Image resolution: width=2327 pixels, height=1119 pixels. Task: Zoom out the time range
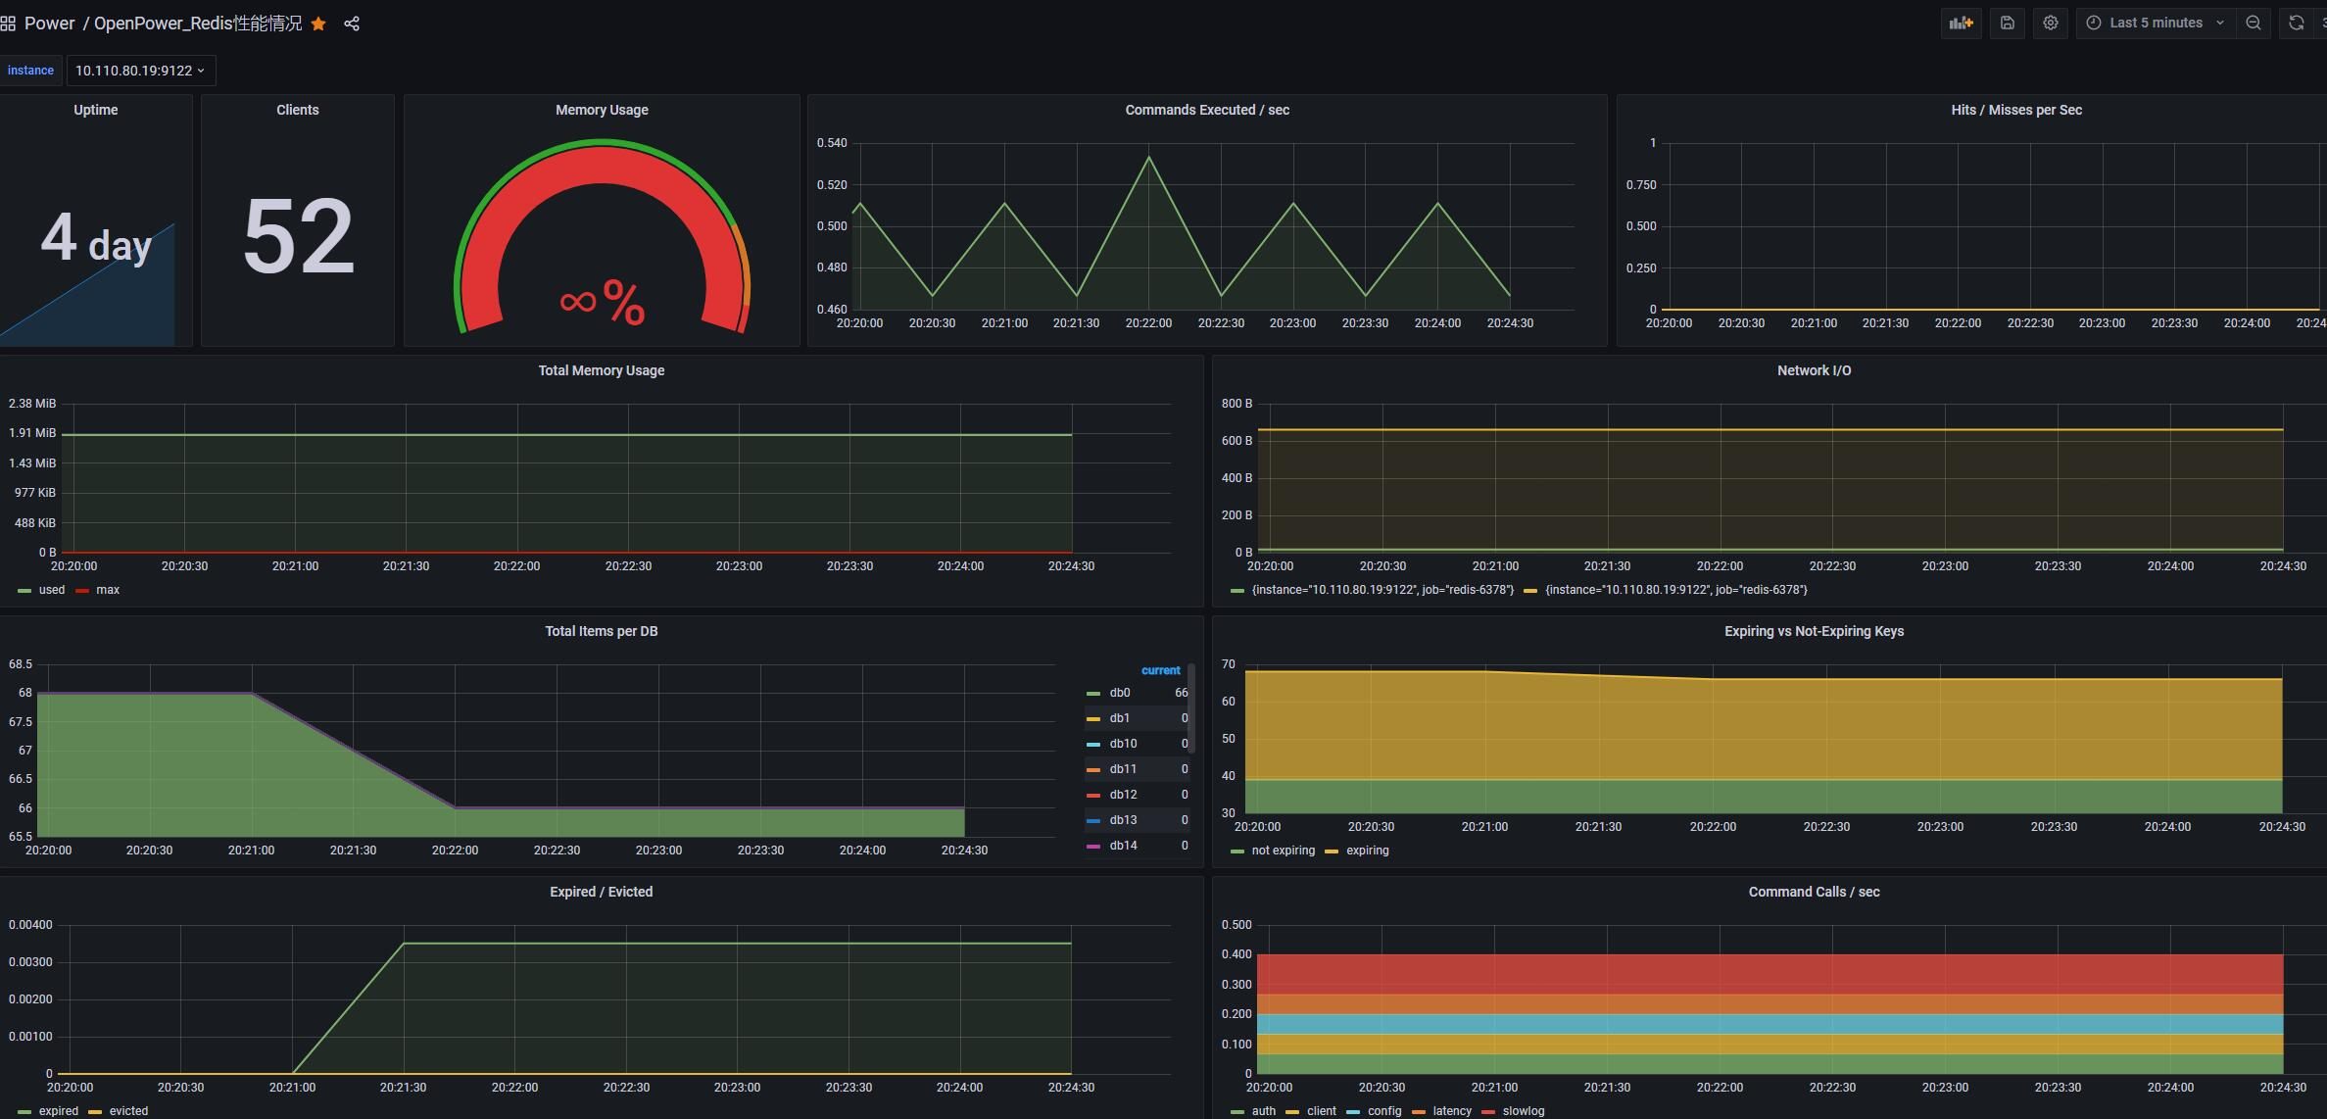(2253, 23)
